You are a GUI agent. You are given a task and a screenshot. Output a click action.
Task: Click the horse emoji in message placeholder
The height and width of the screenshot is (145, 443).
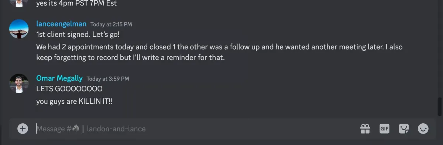tap(76, 128)
